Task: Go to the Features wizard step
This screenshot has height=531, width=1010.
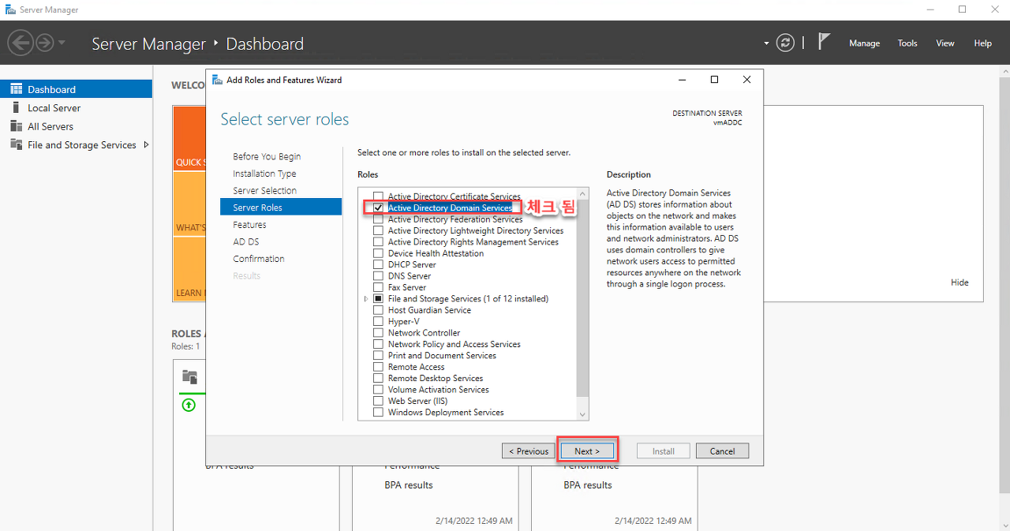Action: click(x=249, y=225)
